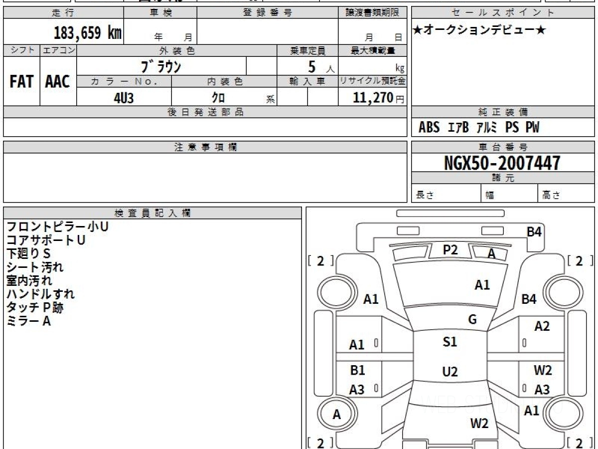
Task: Select the note コアサポートU
Action: pos(45,240)
